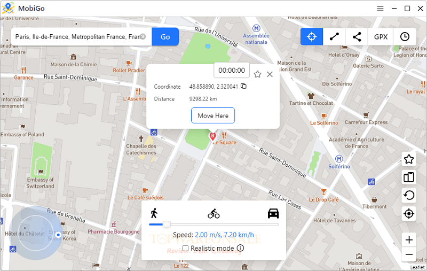Click the Rollet Pradier map label
The height and width of the screenshot is (271, 427).
point(129,71)
